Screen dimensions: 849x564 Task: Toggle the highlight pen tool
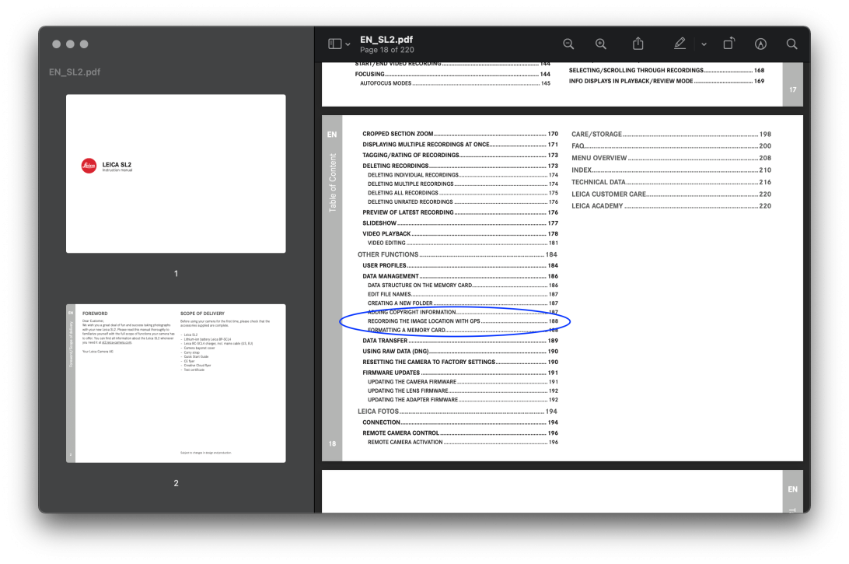click(x=680, y=44)
